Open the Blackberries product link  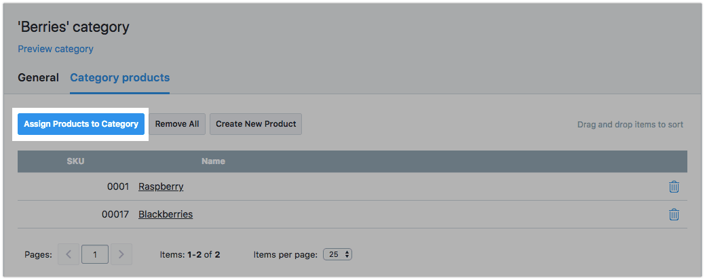166,214
